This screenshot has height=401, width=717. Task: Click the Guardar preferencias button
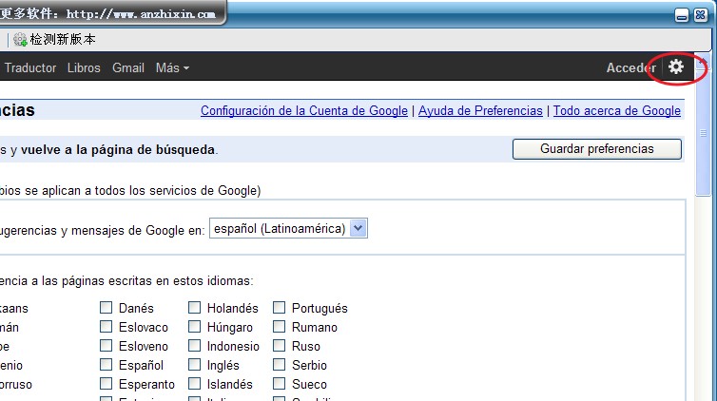[x=596, y=148]
